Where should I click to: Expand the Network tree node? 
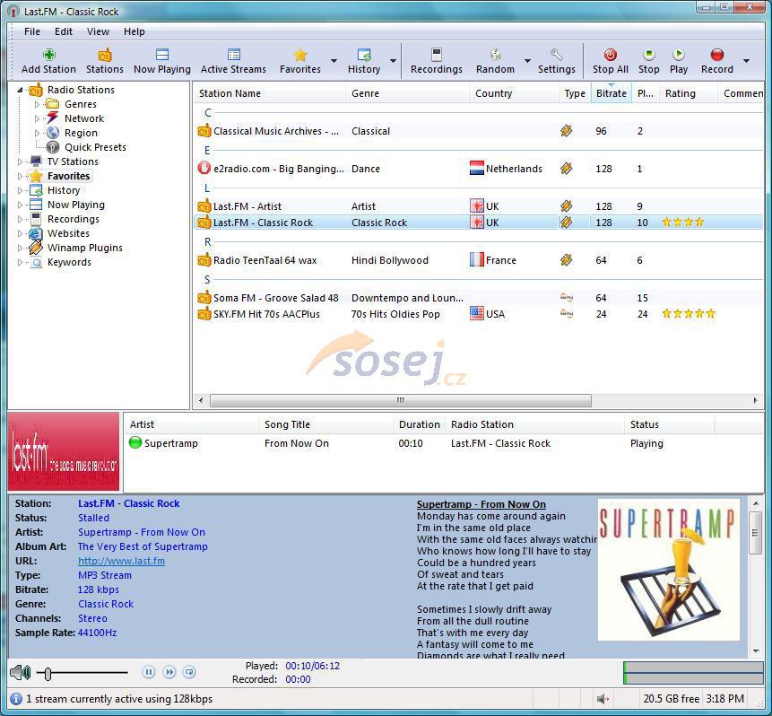(x=37, y=118)
